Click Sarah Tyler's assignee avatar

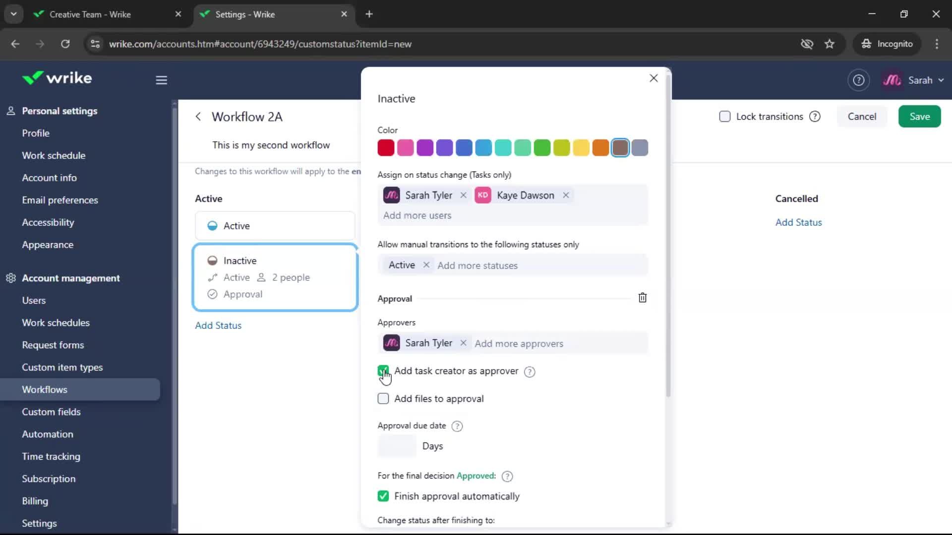tap(392, 195)
